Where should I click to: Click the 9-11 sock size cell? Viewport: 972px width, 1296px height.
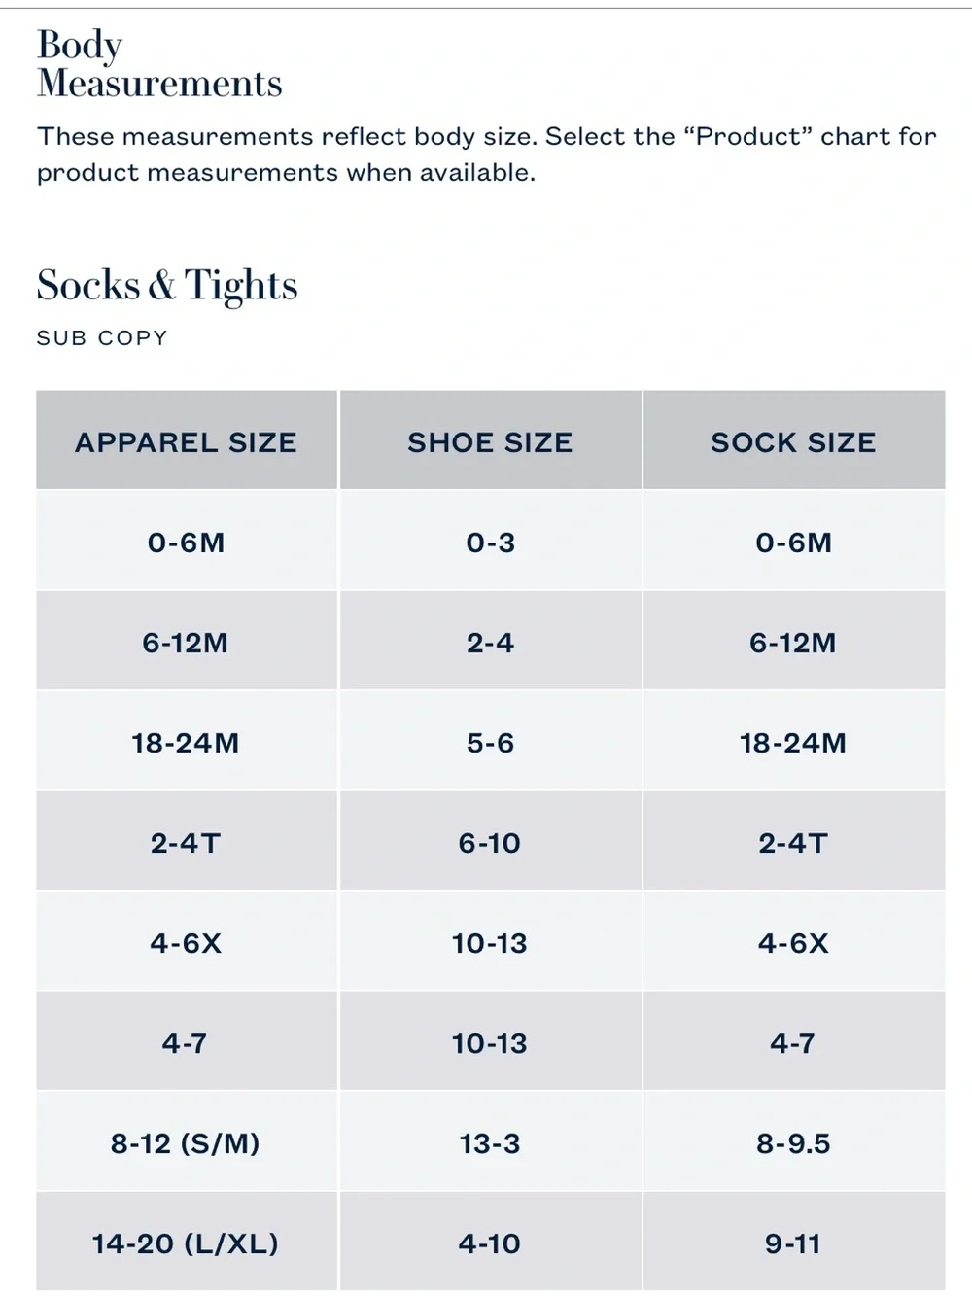coord(794,1243)
